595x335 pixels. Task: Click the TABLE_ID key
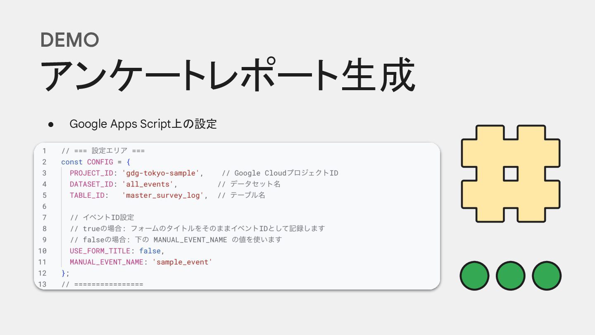coord(87,195)
